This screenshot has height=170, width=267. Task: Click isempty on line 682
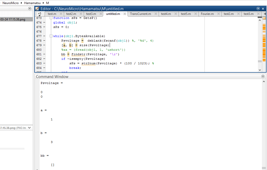(76, 59)
